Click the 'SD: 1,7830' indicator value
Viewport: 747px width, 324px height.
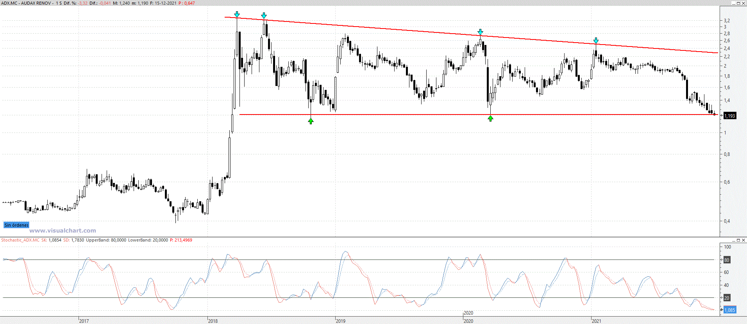click(73, 240)
